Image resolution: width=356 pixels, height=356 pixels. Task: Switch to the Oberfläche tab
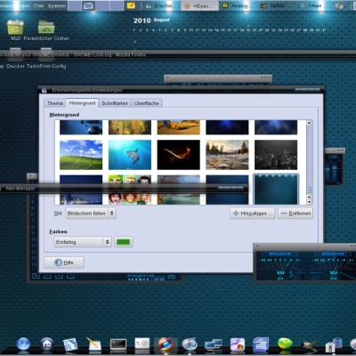pyautogui.click(x=147, y=103)
